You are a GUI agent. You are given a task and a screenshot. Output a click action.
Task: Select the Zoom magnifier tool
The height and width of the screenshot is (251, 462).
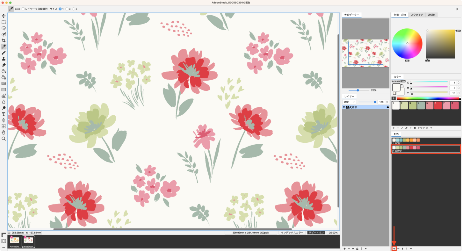click(4, 139)
